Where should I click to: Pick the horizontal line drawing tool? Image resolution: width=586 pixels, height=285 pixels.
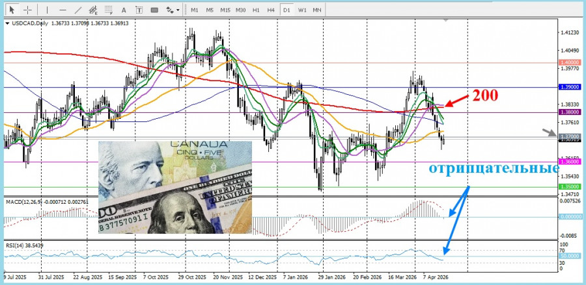[63, 10]
